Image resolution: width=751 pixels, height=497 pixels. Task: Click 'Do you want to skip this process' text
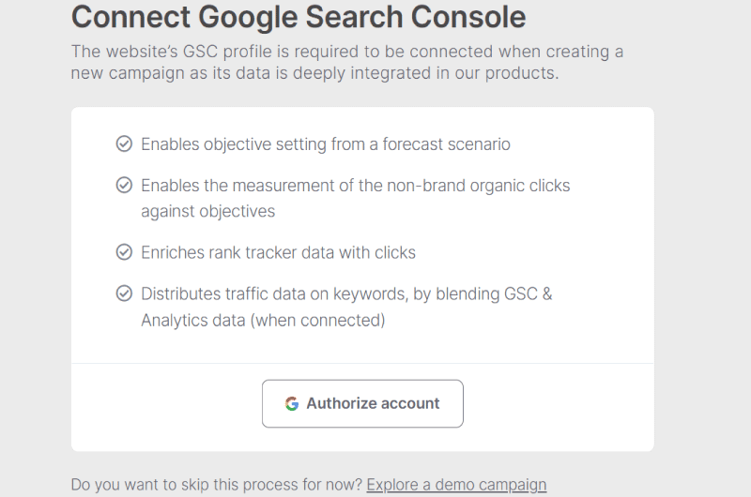pyautogui.click(x=217, y=485)
